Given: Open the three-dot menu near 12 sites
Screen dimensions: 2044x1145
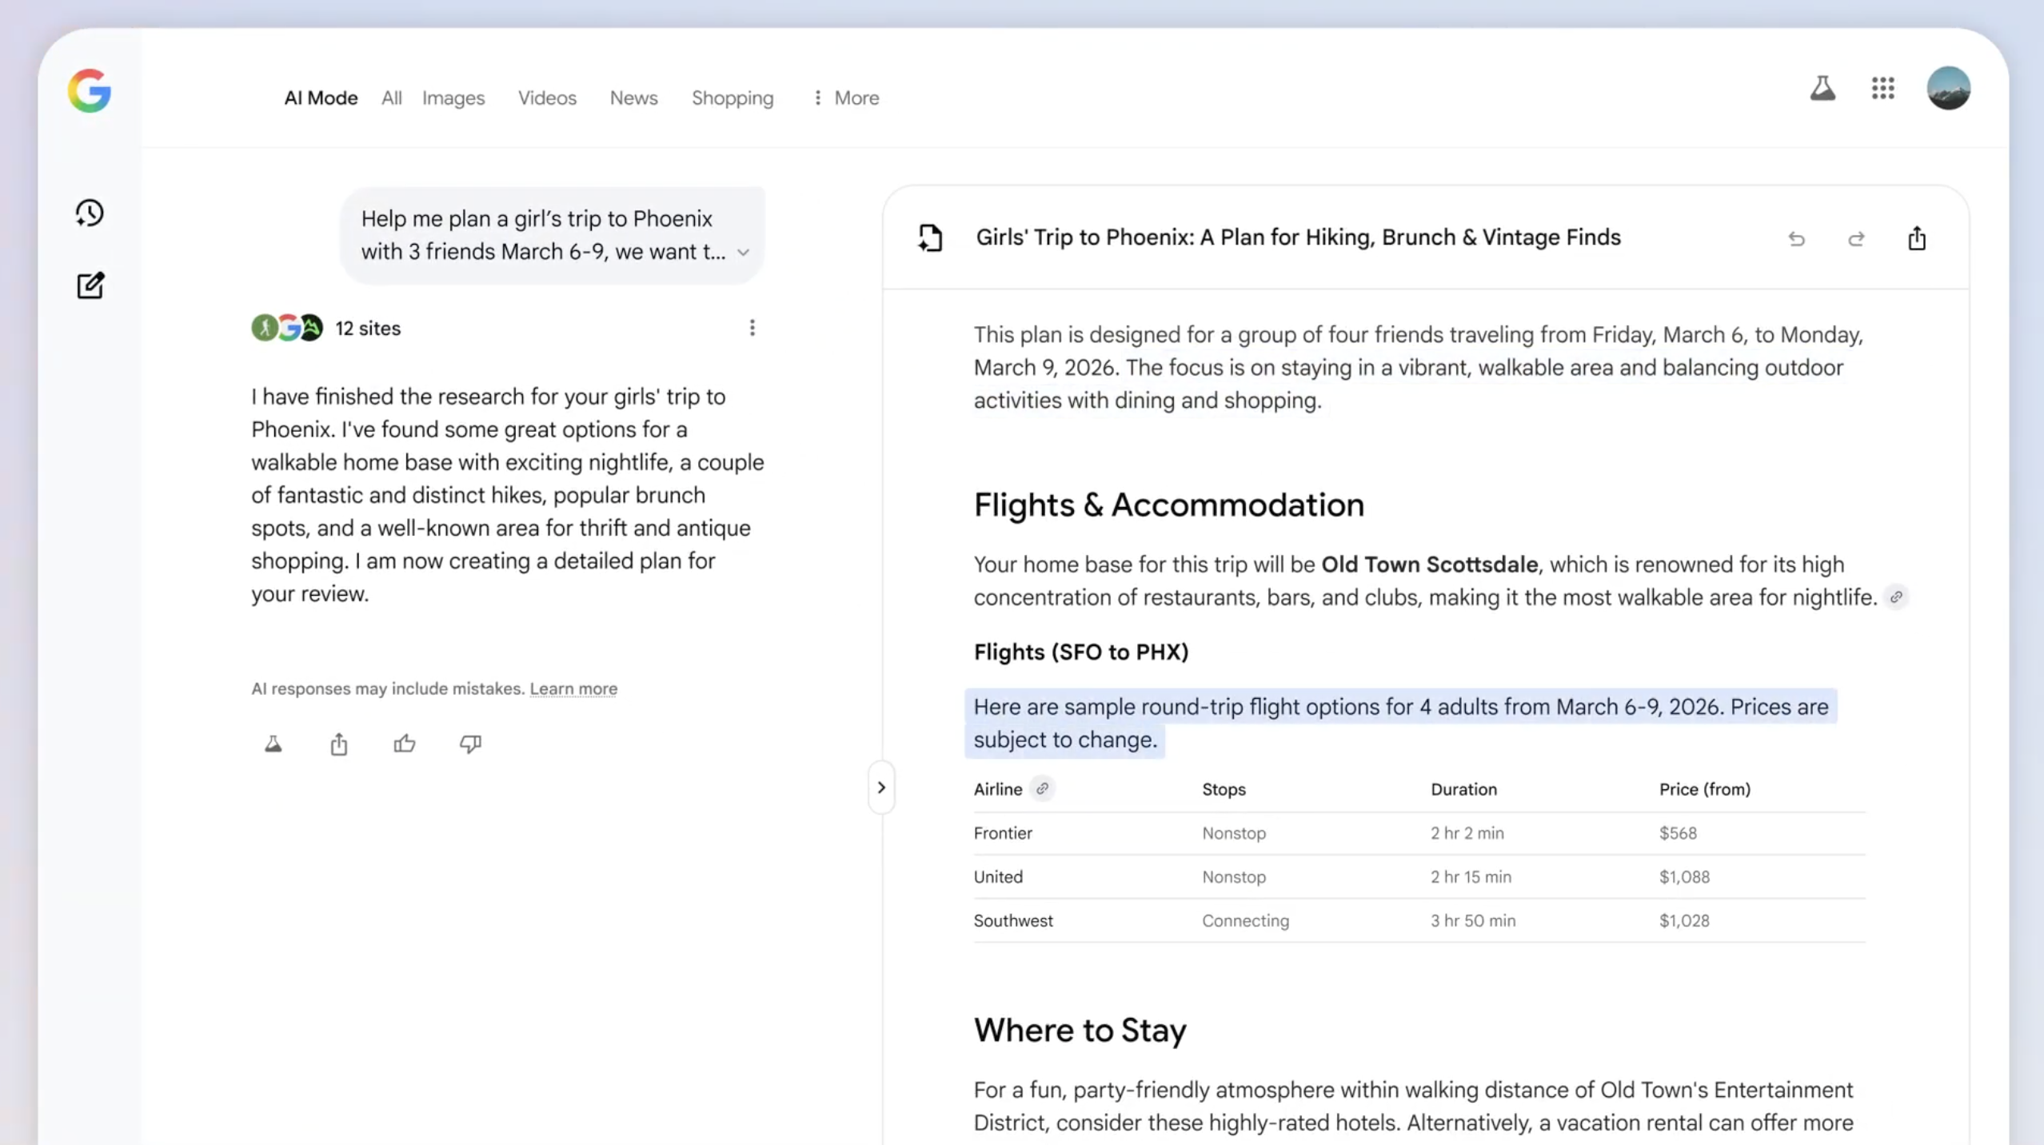Looking at the screenshot, I should [x=751, y=328].
